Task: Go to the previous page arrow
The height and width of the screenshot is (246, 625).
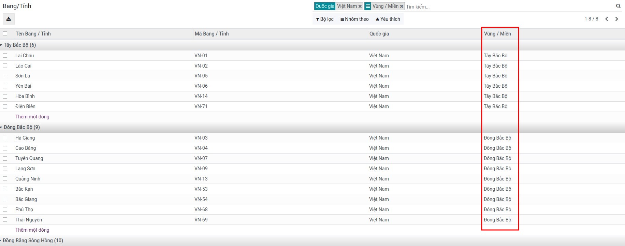Action: pos(607,19)
